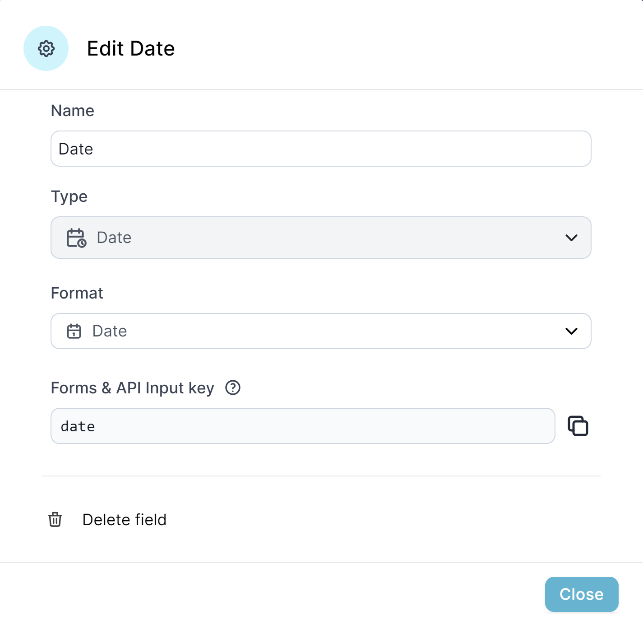Click the Format field label

coord(77,293)
